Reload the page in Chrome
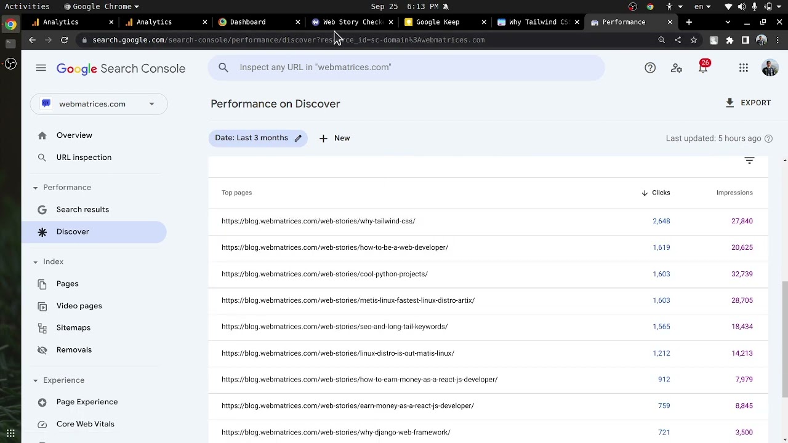Screen dimensions: 788x443 tap(64, 40)
